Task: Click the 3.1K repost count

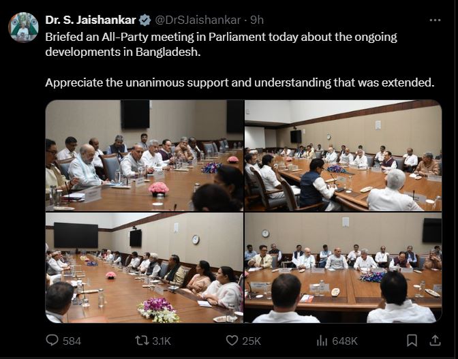Action: click(162, 341)
